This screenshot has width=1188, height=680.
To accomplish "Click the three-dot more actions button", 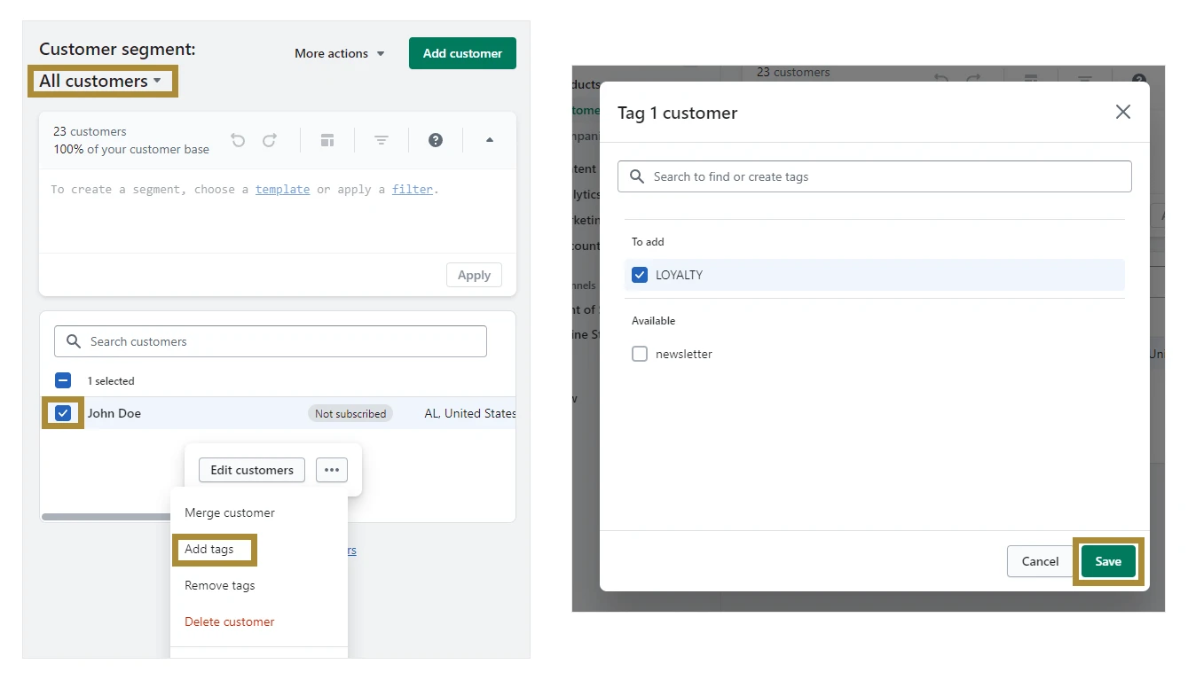I will [332, 470].
